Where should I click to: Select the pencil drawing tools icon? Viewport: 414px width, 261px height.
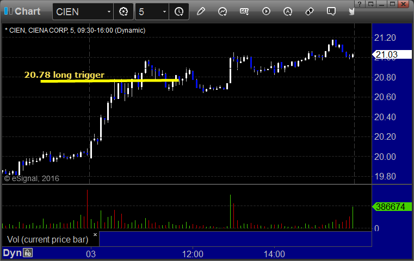[x=201, y=11]
